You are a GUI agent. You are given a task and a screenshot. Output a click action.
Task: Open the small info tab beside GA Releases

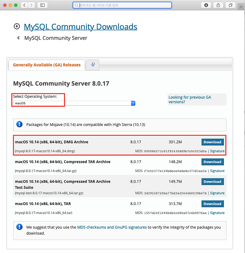[x=92, y=64]
